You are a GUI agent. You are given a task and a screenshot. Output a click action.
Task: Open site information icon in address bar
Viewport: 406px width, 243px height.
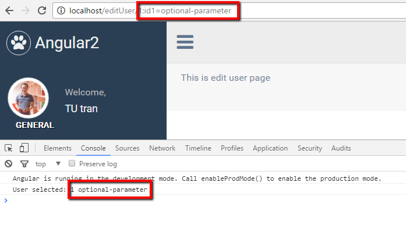tap(61, 10)
